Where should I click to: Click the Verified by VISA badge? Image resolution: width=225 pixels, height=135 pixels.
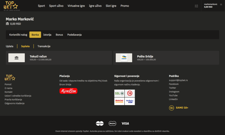coord(130,101)
